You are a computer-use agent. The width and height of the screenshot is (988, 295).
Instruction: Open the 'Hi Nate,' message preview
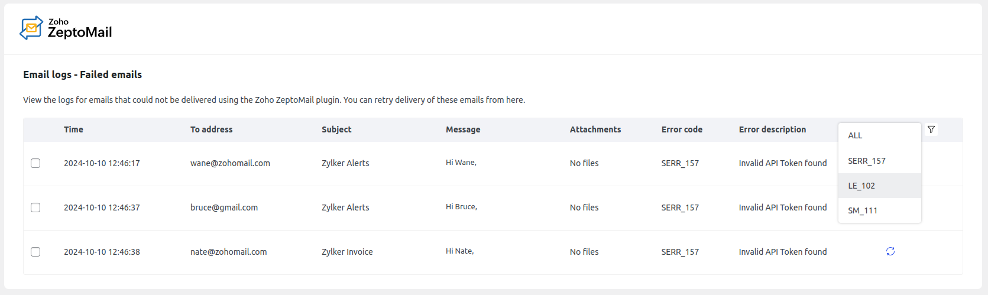459,251
